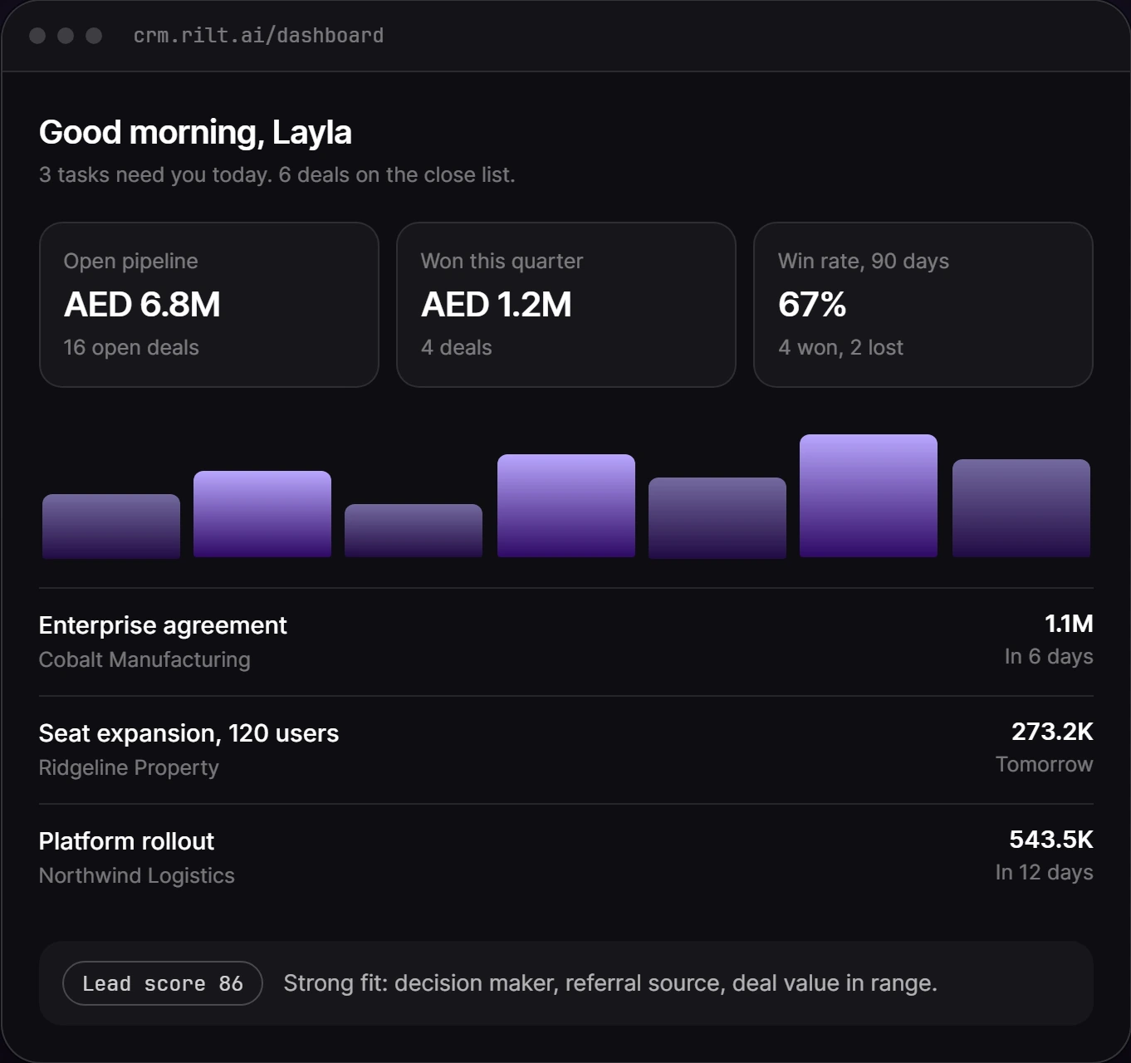Click the 16 open deals text
Screen dimensions: 1131x1063
point(131,348)
